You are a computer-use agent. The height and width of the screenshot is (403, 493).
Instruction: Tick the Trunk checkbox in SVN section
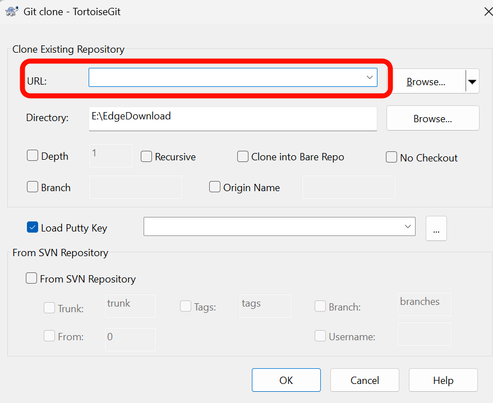click(49, 308)
